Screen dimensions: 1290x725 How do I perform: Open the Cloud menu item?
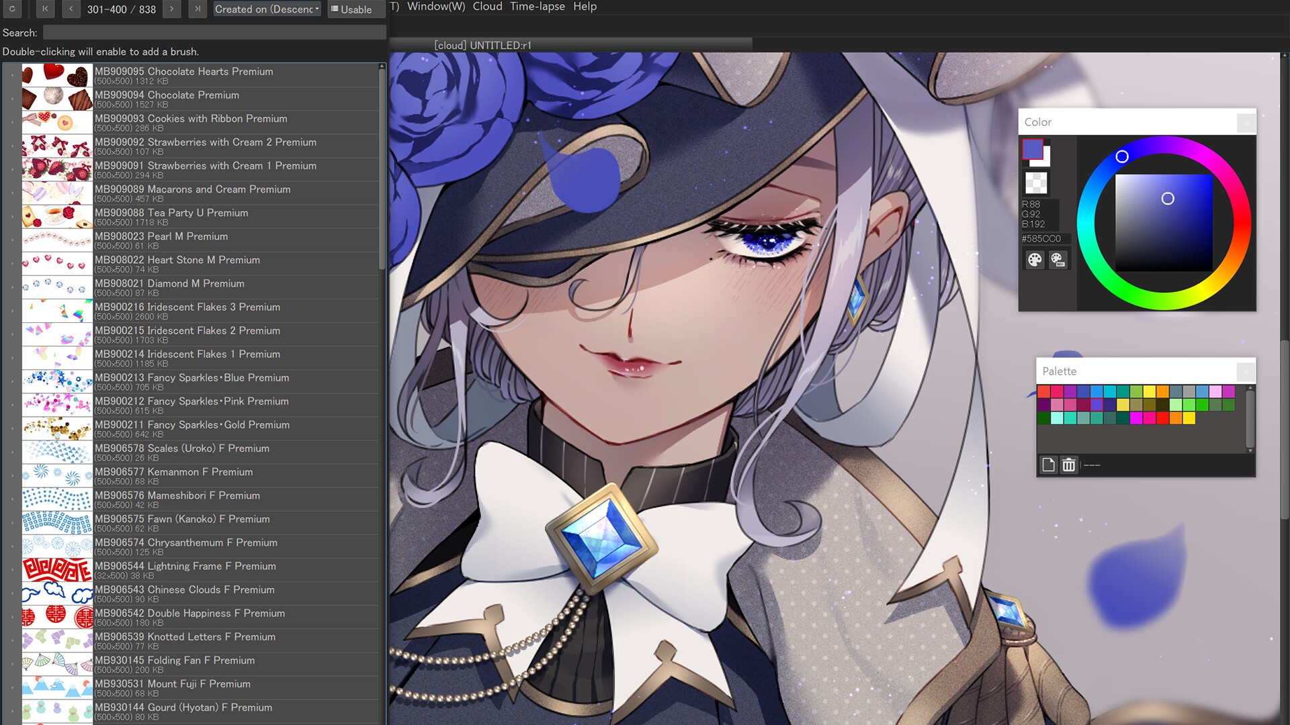point(486,7)
